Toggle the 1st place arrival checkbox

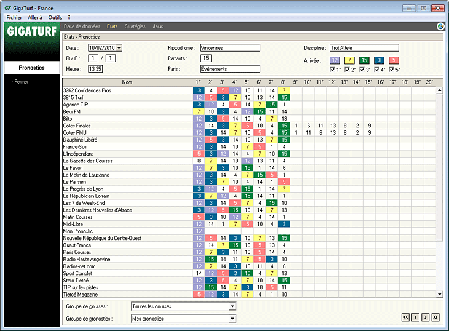[x=332, y=70]
